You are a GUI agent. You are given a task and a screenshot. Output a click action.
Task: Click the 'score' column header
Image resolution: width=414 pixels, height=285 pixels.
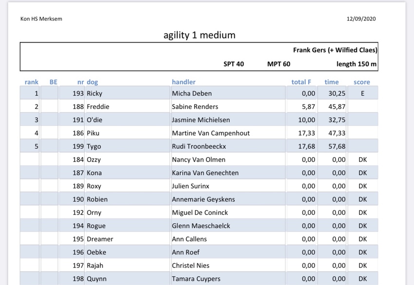[362, 82]
